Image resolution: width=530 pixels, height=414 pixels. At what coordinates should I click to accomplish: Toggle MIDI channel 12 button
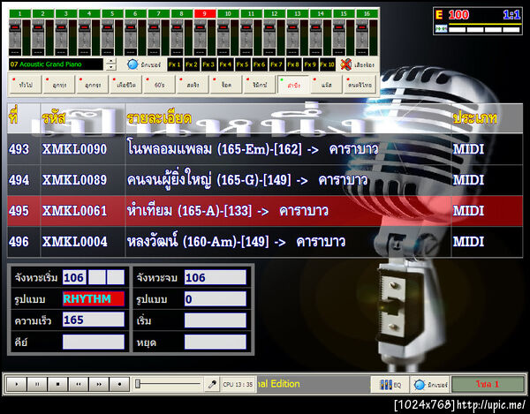point(275,13)
